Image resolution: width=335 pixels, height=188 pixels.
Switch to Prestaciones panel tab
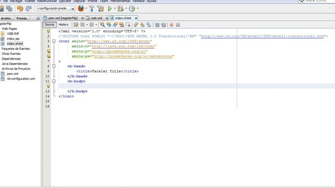pos(23,18)
